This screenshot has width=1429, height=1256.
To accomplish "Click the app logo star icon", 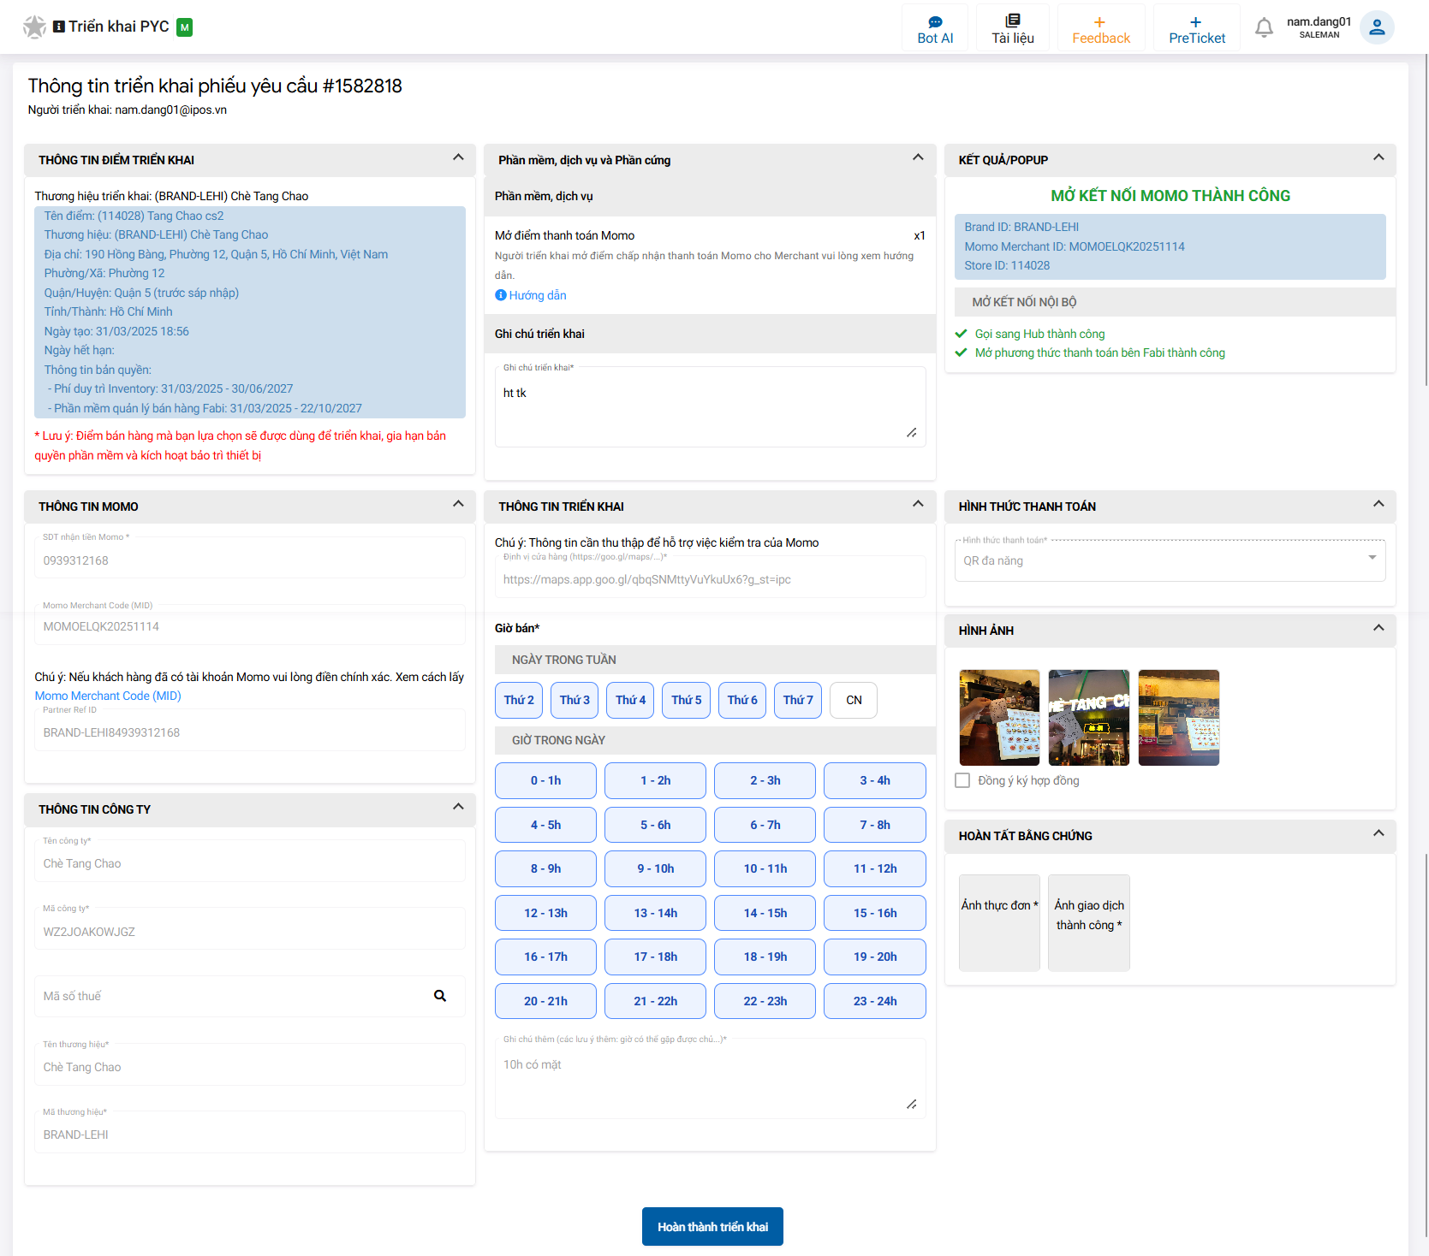I will 34,27.
